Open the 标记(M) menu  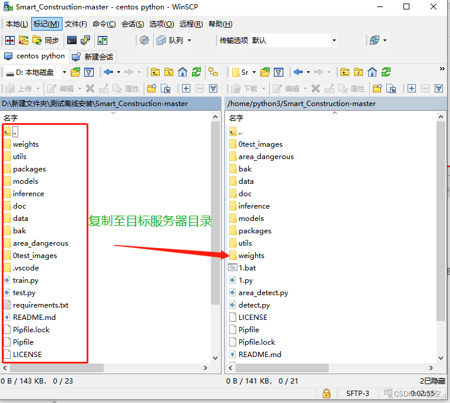(47, 24)
